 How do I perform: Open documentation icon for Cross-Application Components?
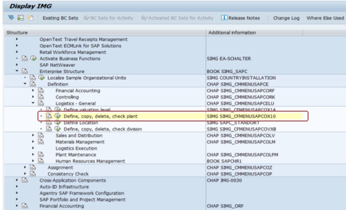point(25,180)
